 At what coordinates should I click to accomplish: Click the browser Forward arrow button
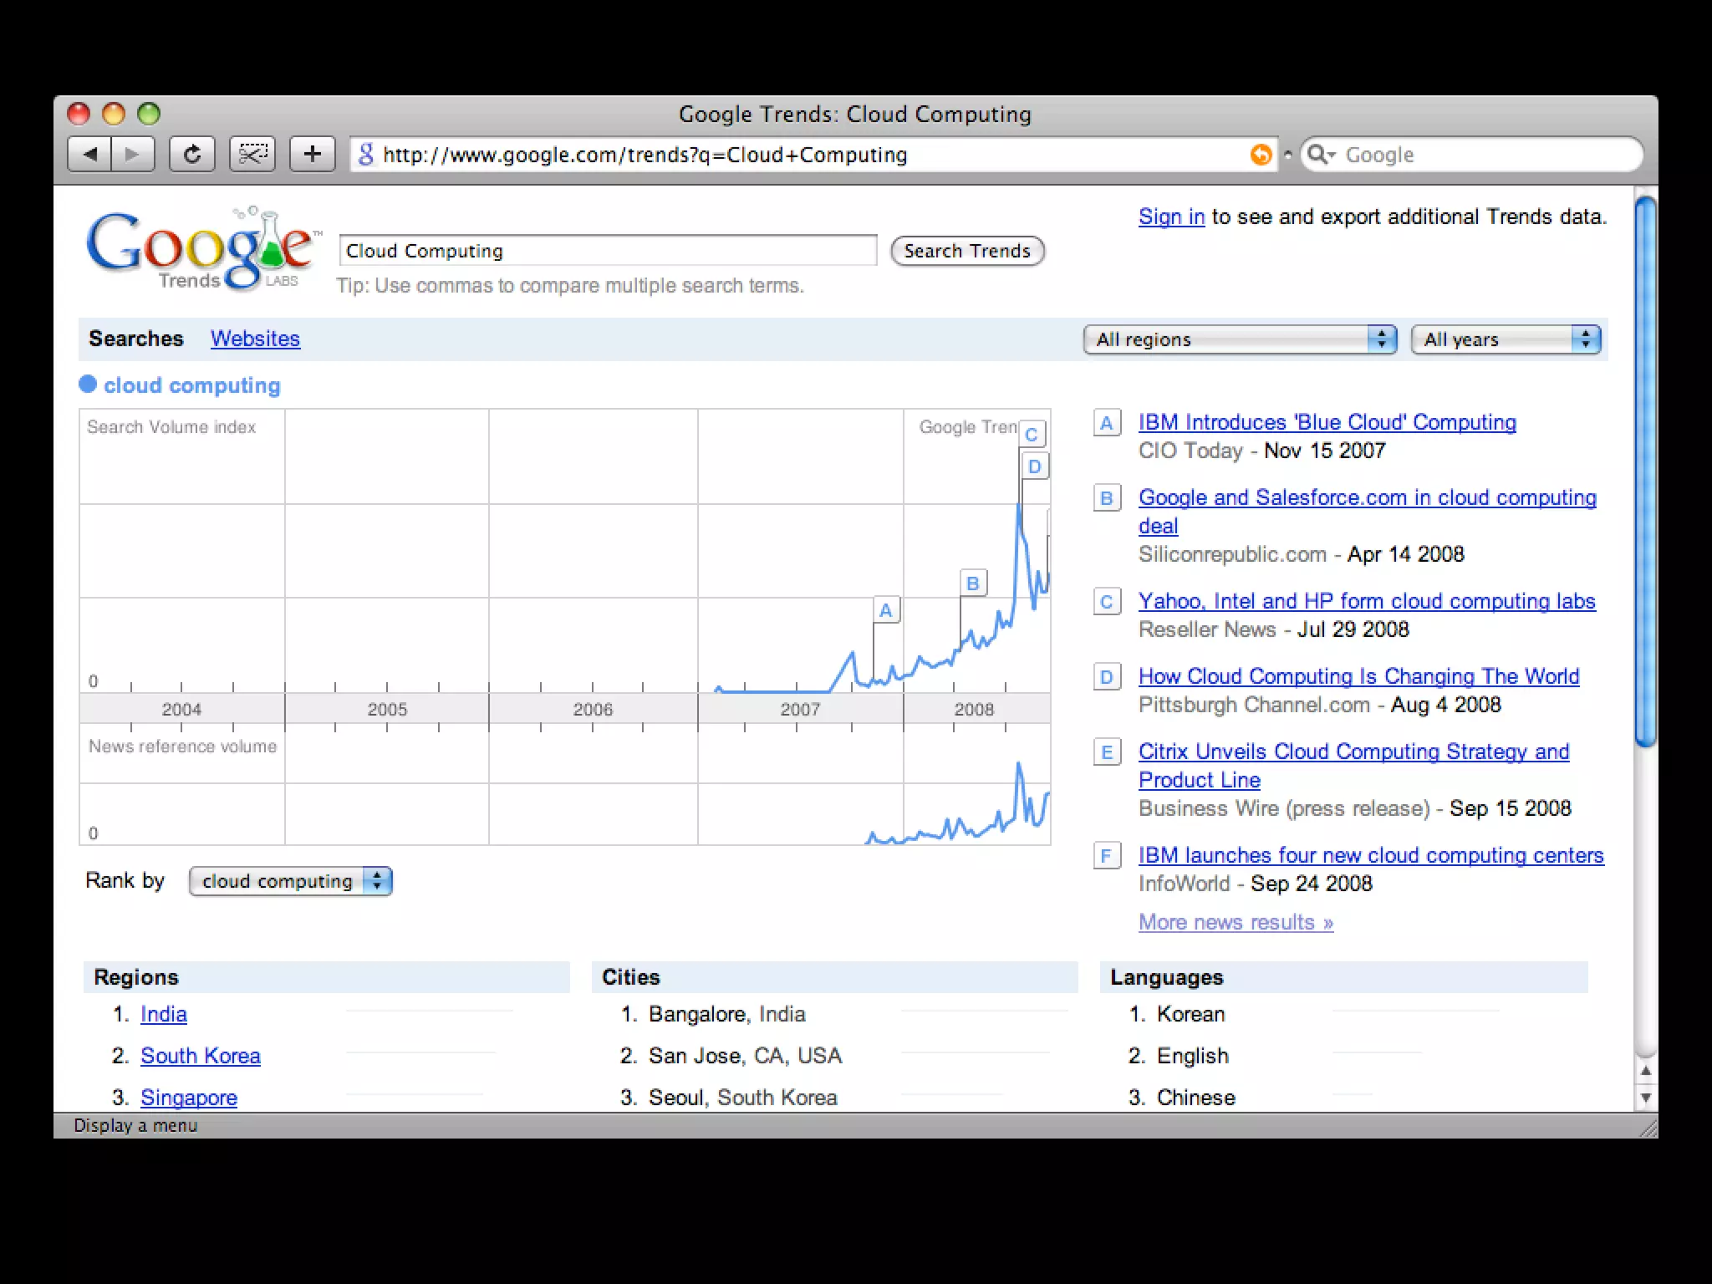coord(132,154)
